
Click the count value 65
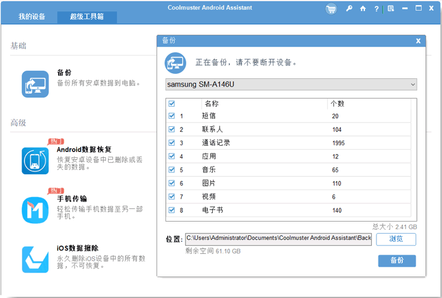click(335, 170)
